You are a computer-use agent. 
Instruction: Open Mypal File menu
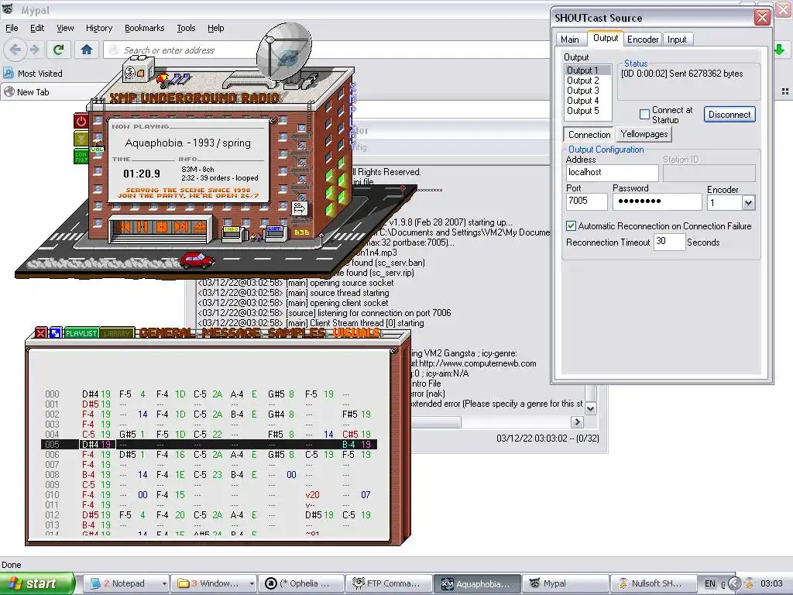point(12,28)
